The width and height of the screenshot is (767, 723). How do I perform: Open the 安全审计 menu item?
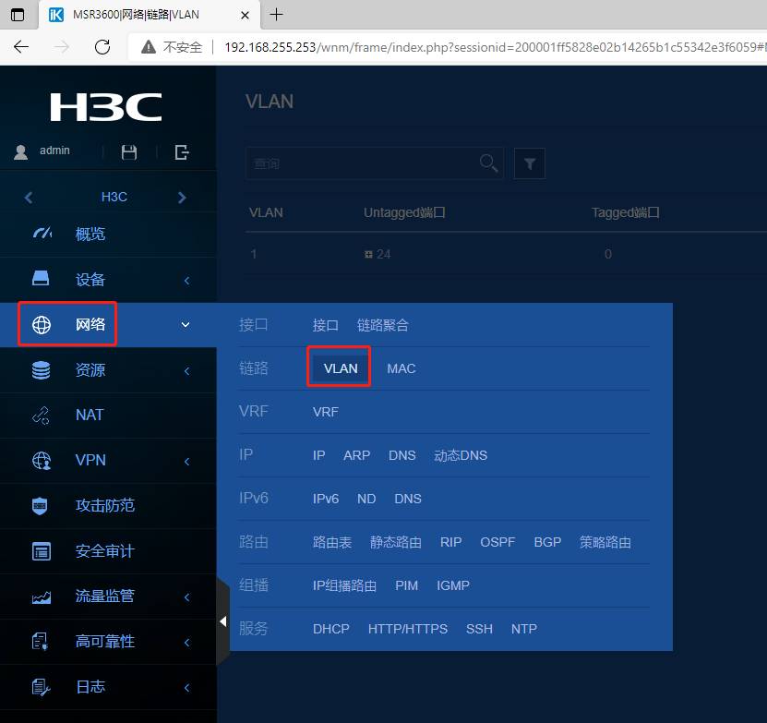104,550
